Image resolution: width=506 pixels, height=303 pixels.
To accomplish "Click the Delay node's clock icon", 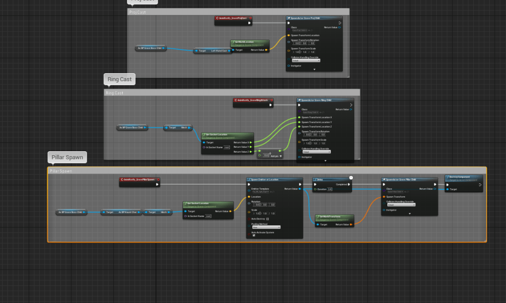I will (x=350, y=177).
